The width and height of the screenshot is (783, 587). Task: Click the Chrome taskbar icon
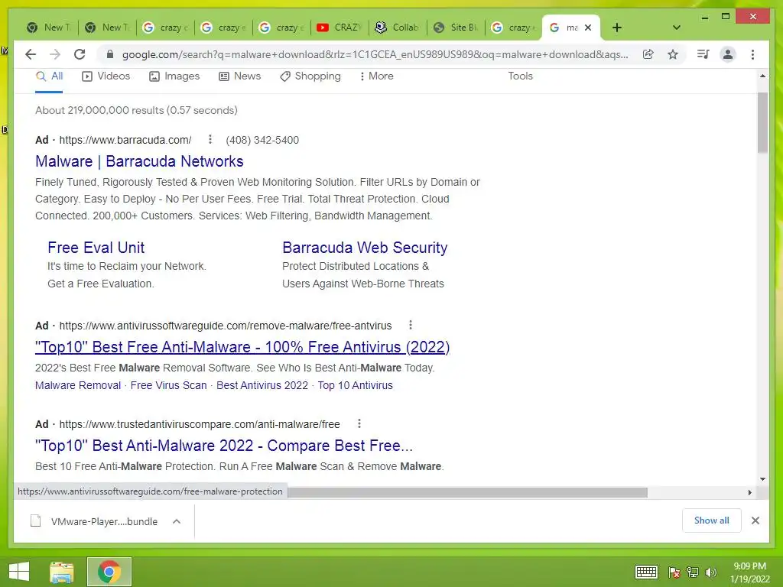click(x=109, y=572)
